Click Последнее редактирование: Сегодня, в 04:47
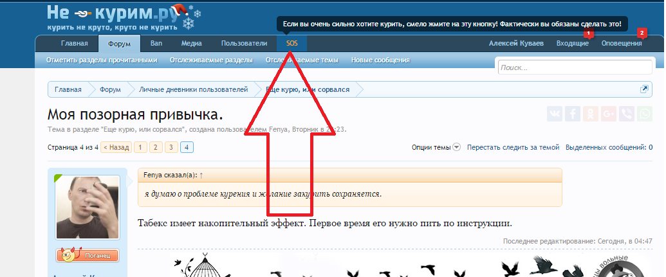The height and width of the screenshot is (277, 666). coord(578,241)
